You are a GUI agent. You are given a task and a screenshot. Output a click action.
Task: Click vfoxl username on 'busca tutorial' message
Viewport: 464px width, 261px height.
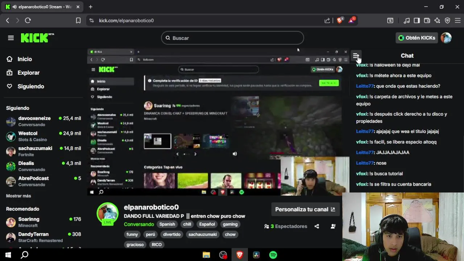pos(362,174)
